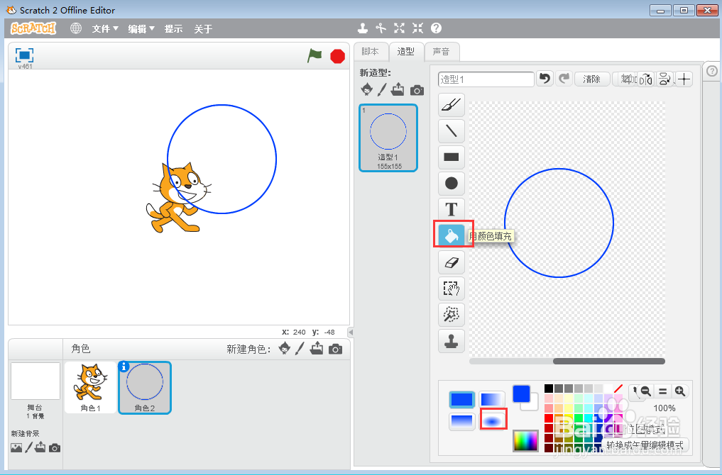Choose new sprite from library

(285, 349)
